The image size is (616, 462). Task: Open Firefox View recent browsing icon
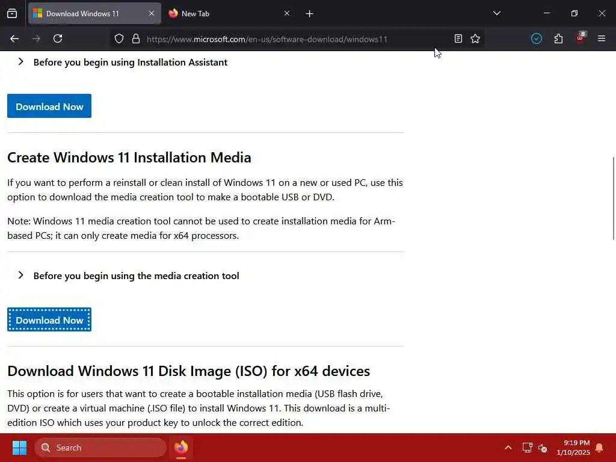click(12, 14)
